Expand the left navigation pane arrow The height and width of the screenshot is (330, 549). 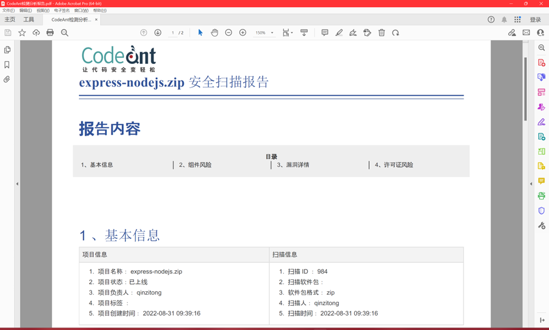[17, 184]
